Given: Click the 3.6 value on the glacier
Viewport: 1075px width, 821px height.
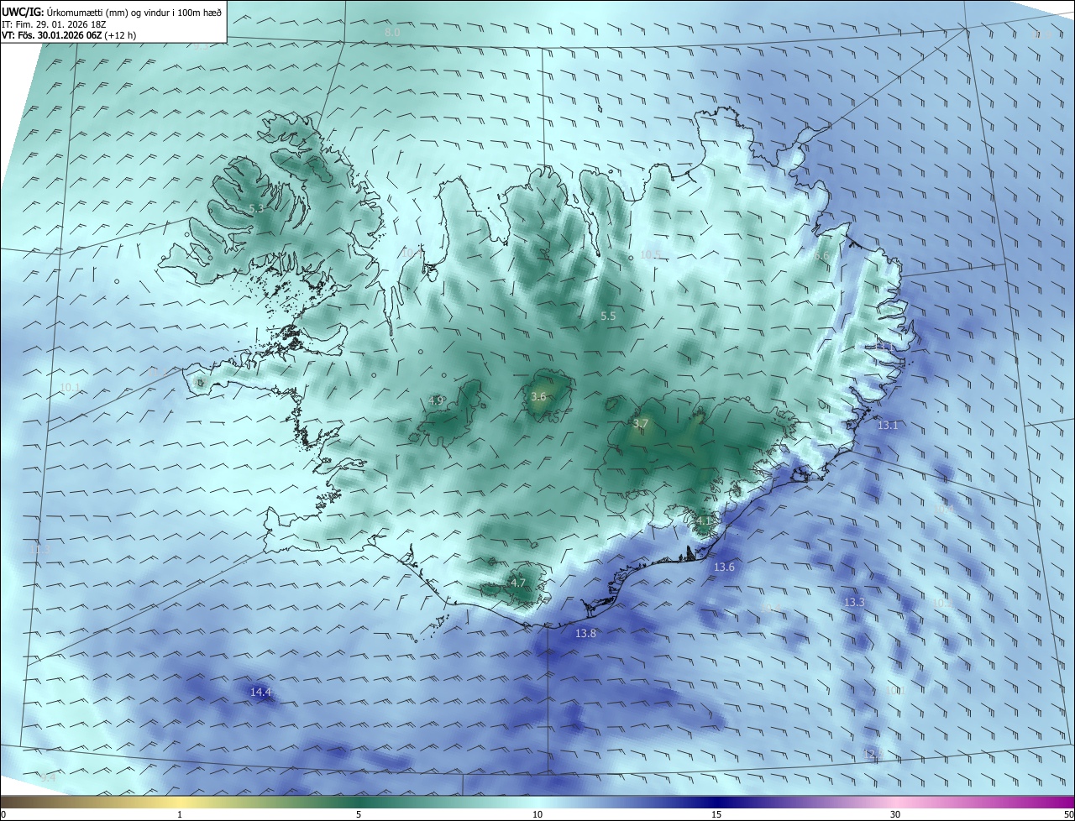Looking at the screenshot, I should (538, 396).
